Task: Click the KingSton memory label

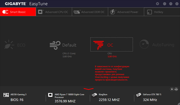Action: coord(103,95)
